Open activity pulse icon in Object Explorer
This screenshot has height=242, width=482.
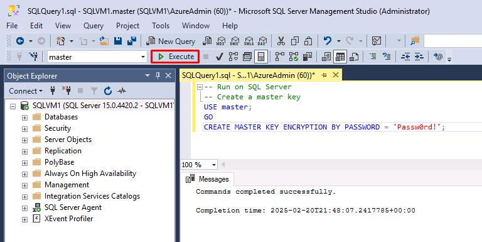(122, 91)
